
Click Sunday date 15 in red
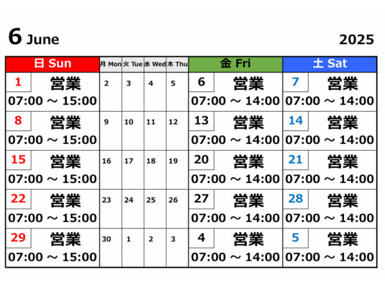click(x=19, y=160)
